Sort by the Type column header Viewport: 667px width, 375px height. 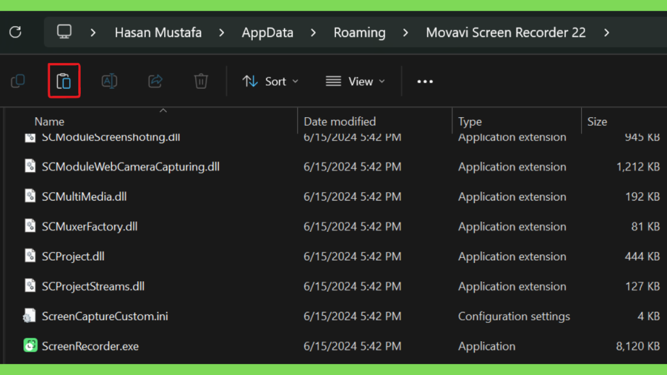(470, 122)
